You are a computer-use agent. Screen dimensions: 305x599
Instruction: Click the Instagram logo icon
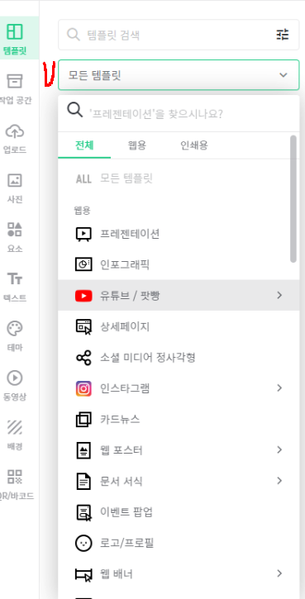[x=83, y=388]
